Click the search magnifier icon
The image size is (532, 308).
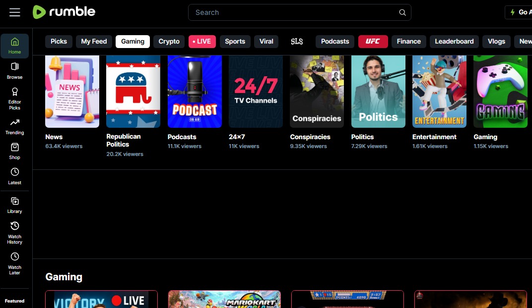click(x=402, y=12)
